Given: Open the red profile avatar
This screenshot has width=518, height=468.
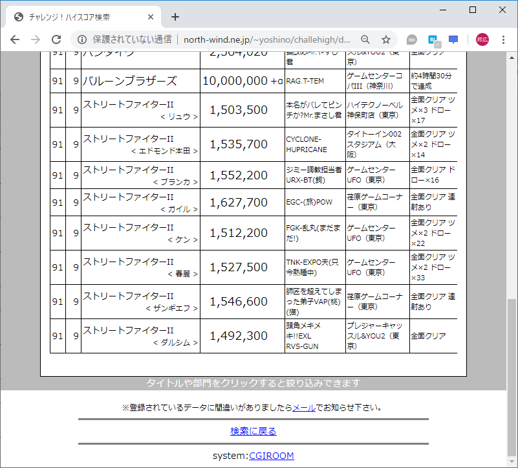Looking at the screenshot, I should pos(482,39).
